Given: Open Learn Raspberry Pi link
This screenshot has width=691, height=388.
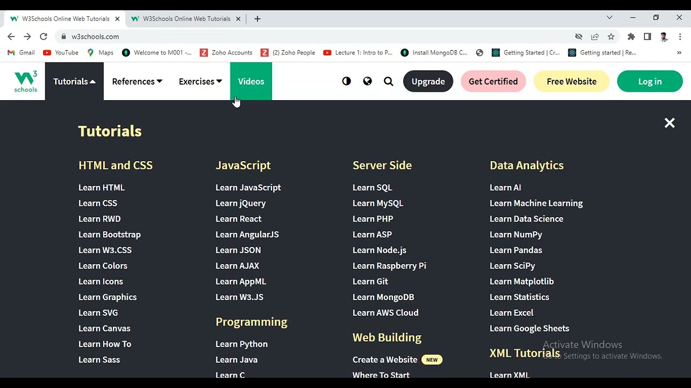Looking at the screenshot, I should (389, 266).
